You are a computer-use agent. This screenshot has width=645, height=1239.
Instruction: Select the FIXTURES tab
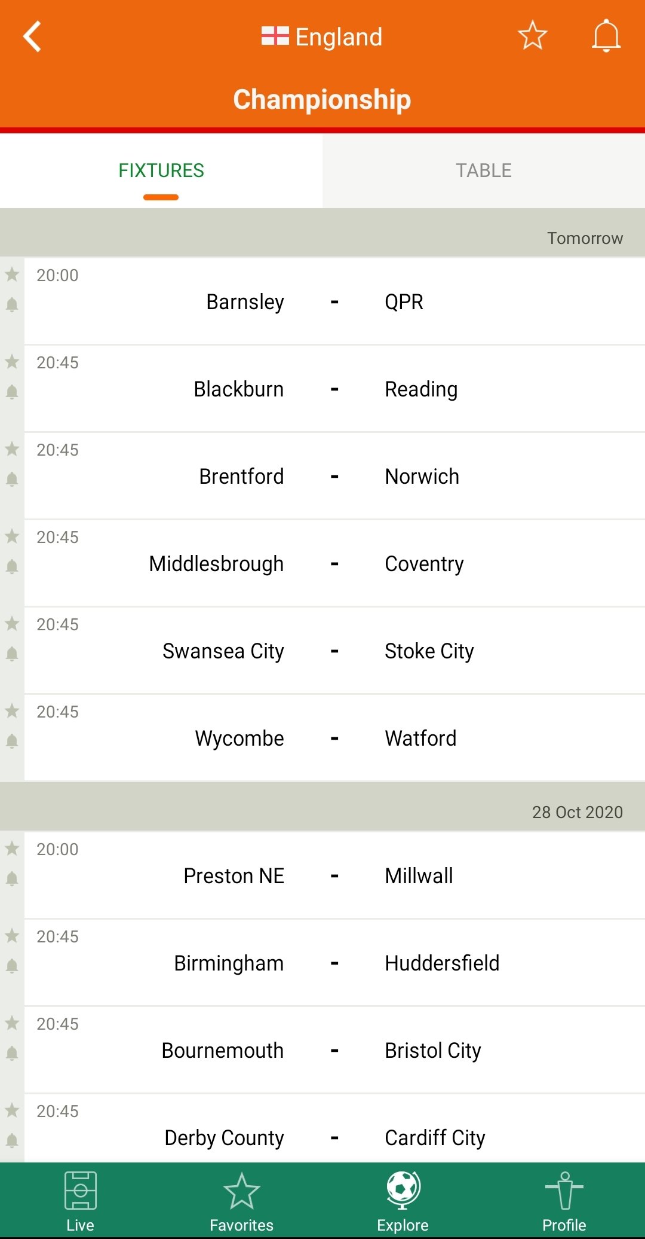point(161,170)
